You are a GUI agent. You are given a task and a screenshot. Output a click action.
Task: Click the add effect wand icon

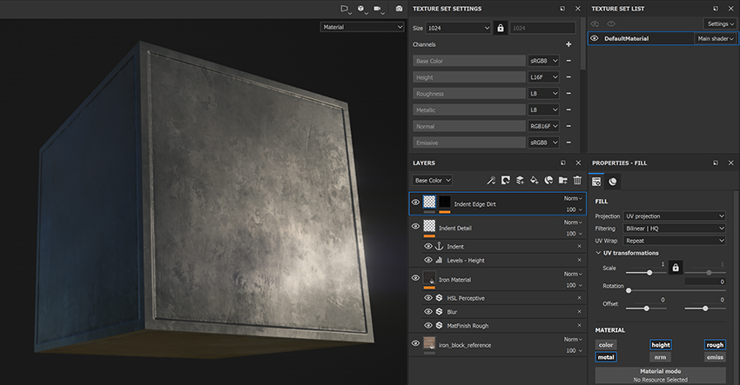point(491,180)
